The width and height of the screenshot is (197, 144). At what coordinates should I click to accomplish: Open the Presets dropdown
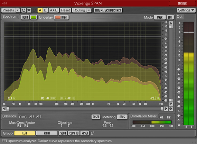tap(11, 10)
